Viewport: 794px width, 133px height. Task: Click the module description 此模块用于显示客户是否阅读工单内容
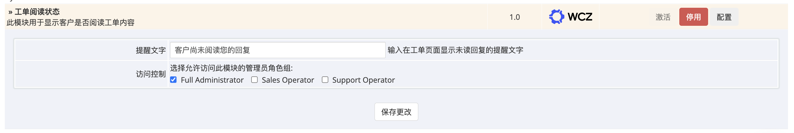point(71,22)
